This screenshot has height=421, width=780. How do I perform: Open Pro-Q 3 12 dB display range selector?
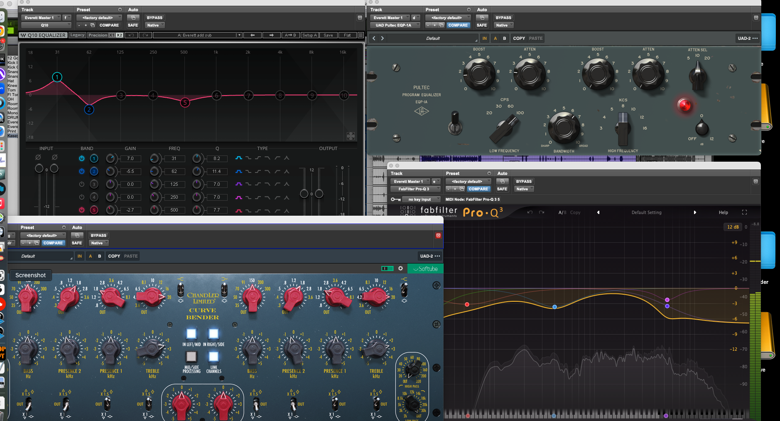pos(733,227)
